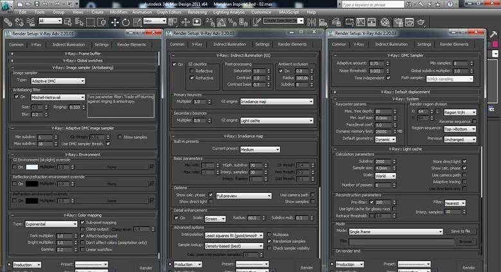
Task: Enable the GI Environment skylight override On checkbox
Action: point(14,167)
